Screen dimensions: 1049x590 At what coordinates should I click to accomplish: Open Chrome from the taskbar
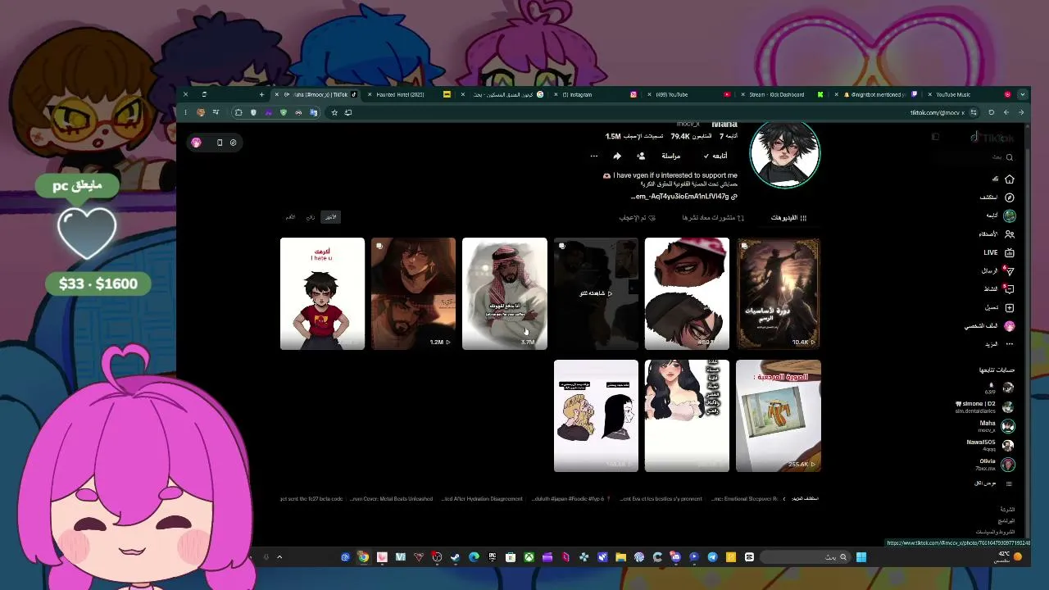pyautogui.click(x=363, y=557)
